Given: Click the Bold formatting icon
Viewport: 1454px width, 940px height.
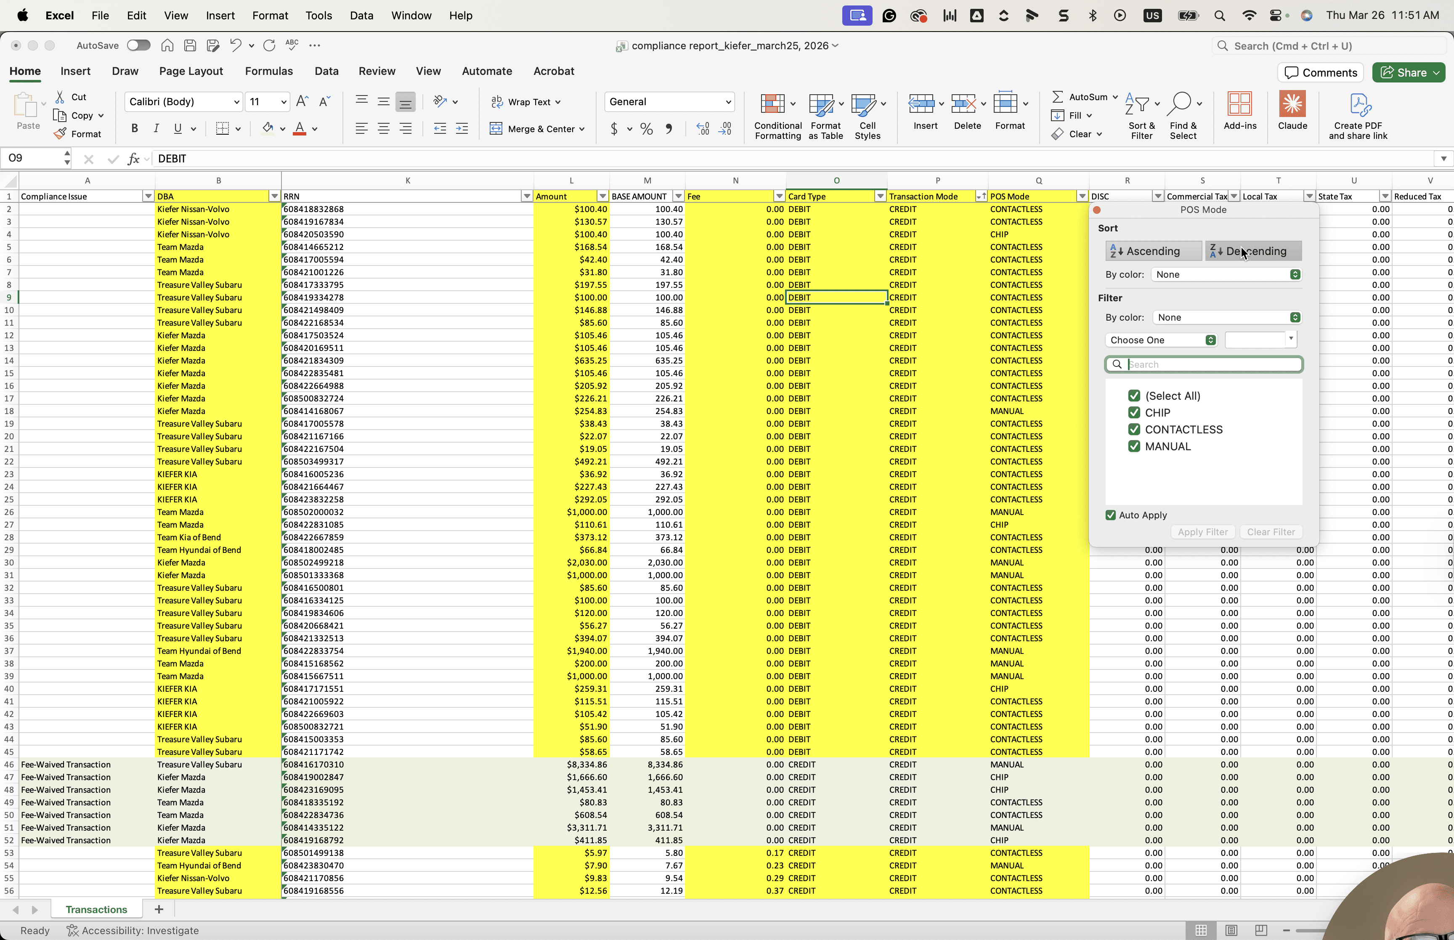Looking at the screenshot, I should tap(134, 129).
